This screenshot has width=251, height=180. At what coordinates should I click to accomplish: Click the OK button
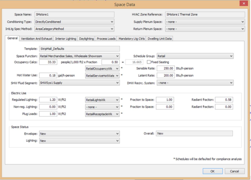(x=213, y=171)
